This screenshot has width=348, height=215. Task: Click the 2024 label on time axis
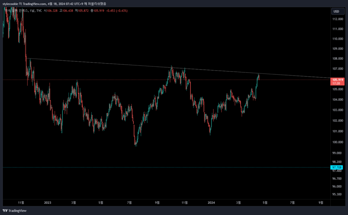click(211, 203)
